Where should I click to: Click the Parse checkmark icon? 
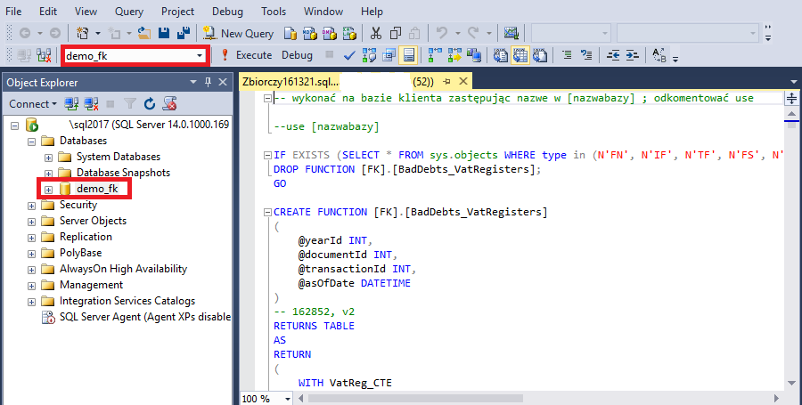click(x=349, y=55)
